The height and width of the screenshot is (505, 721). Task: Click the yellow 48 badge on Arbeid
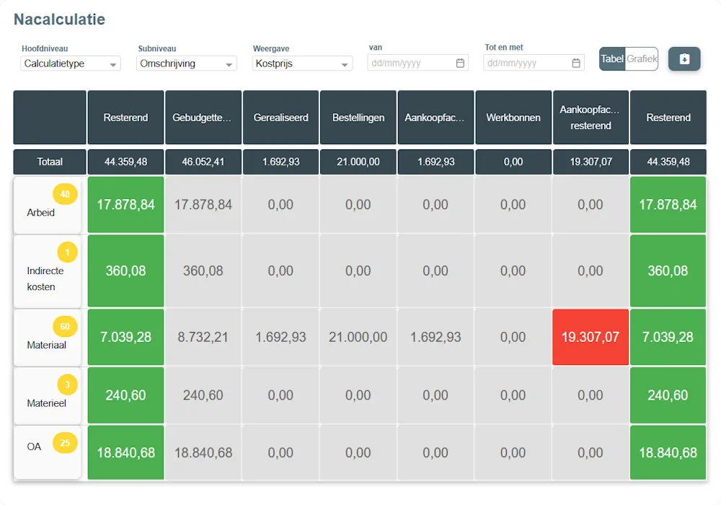65,194
